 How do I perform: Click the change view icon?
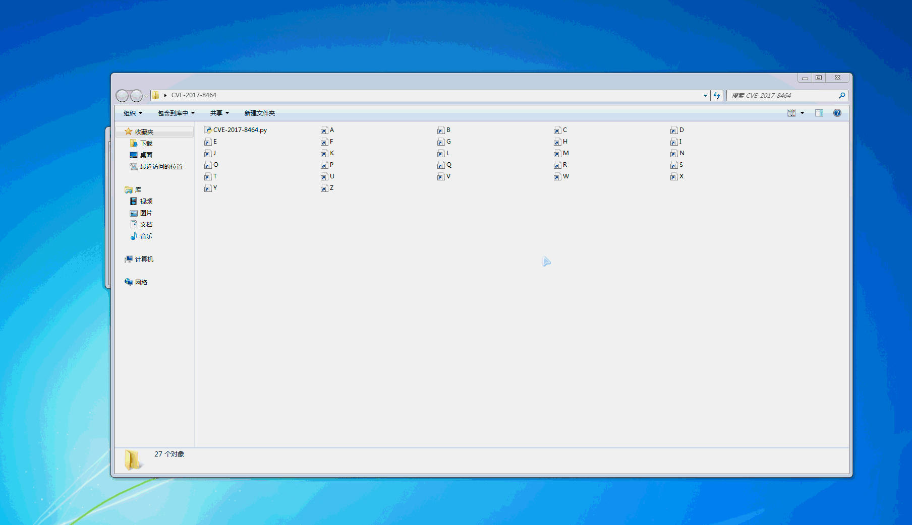coord(791,113)
